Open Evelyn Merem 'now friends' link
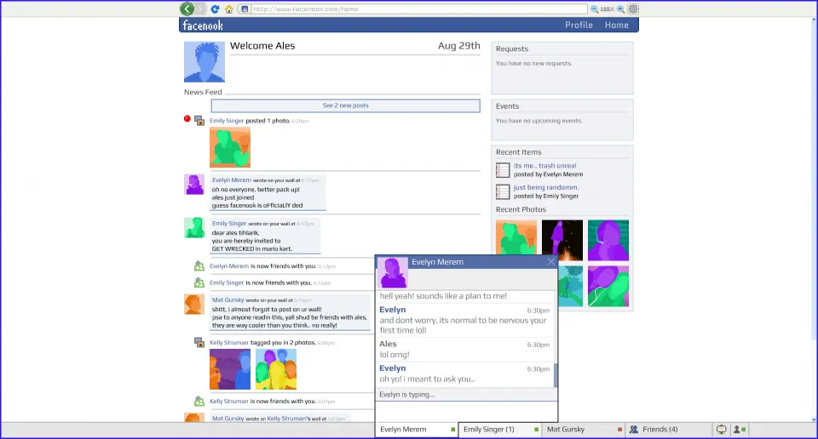 (x=229, y=266)
